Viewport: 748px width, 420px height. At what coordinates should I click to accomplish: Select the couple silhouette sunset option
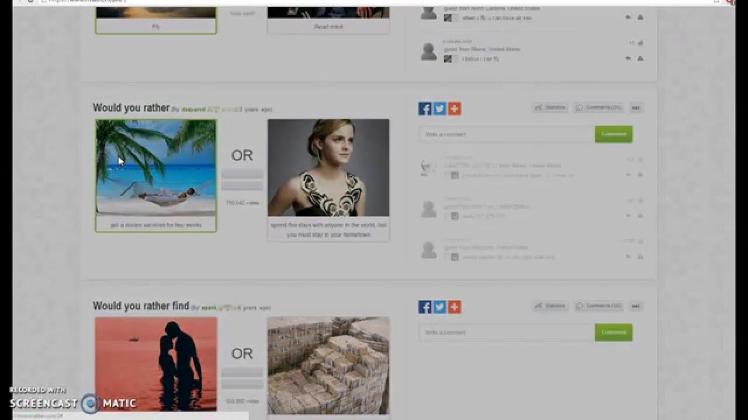coord(156,366)
